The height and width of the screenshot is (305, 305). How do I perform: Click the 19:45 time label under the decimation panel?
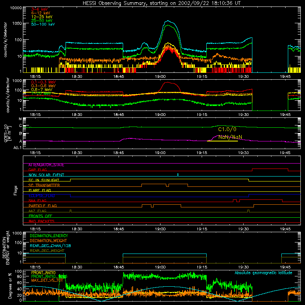(x=285, y=267)
